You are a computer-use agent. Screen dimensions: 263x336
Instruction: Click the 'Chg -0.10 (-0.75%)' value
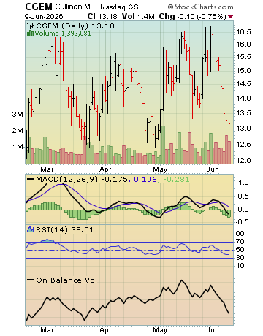(x=192, y=17)
